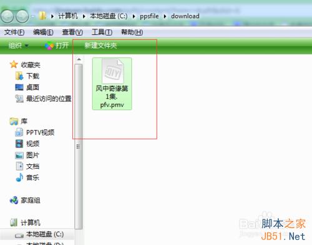Select 收藏夹 in navigation pane

point(31,65)
